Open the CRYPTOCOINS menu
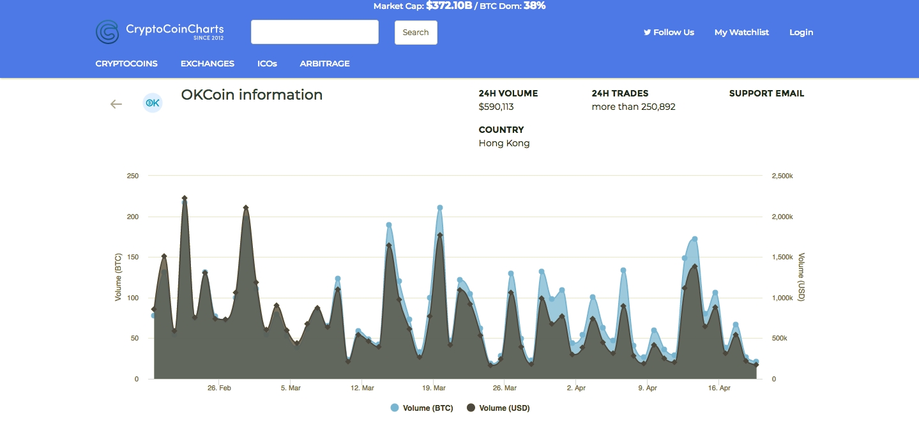919x421 pixels. tap(126, 64)
